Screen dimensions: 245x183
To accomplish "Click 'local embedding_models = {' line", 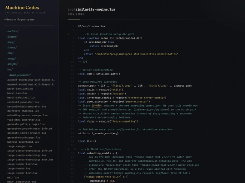I will 98,153.
